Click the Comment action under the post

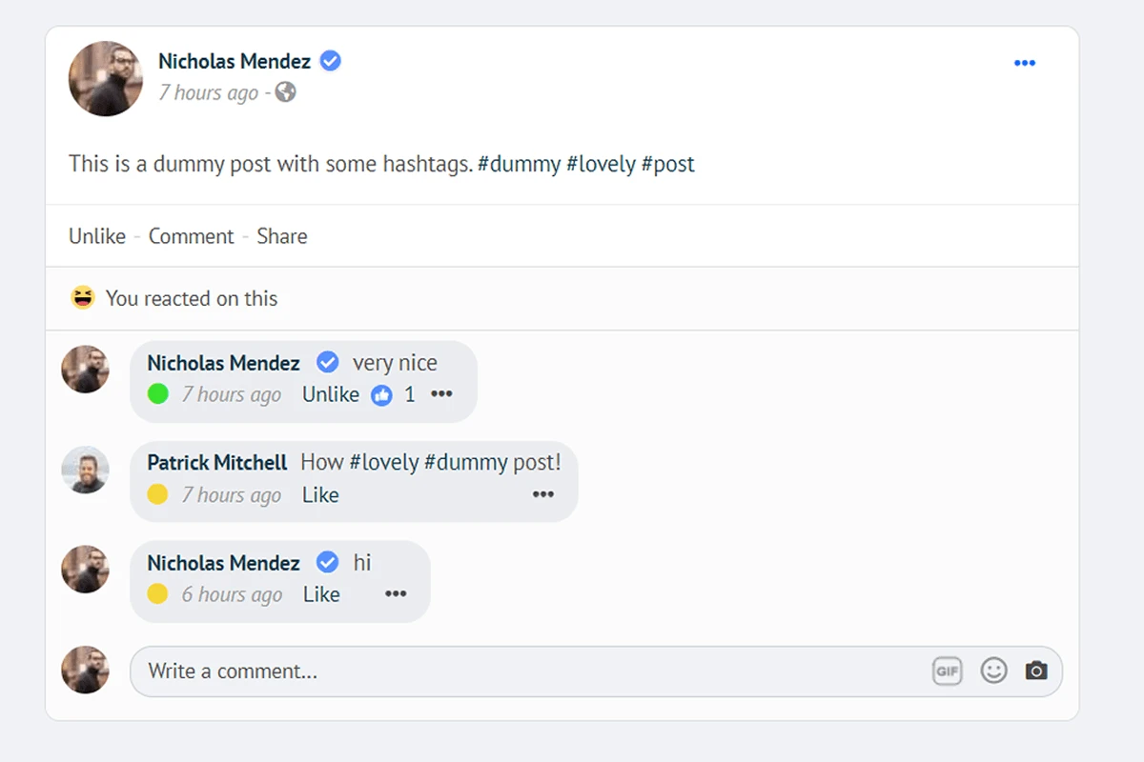click(191, 236)
